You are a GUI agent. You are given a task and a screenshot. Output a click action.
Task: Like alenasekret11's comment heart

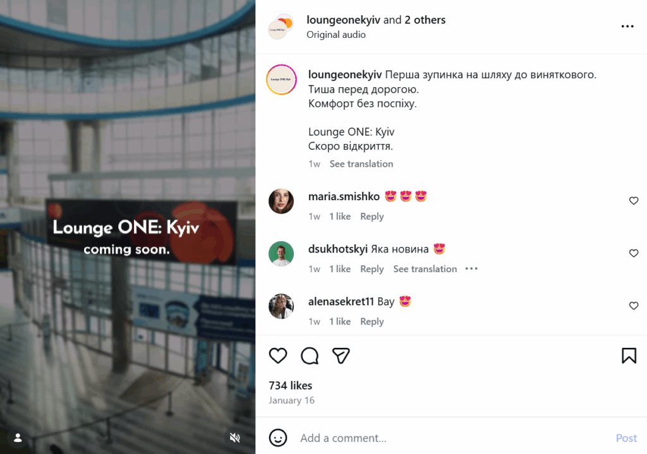(x=634, y=306)
